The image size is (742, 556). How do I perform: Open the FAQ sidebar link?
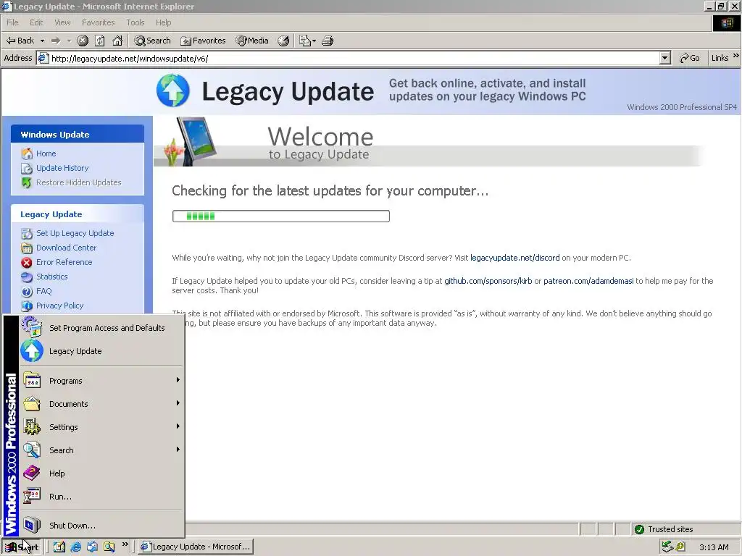pyautogui.click(x=44, y=291)
